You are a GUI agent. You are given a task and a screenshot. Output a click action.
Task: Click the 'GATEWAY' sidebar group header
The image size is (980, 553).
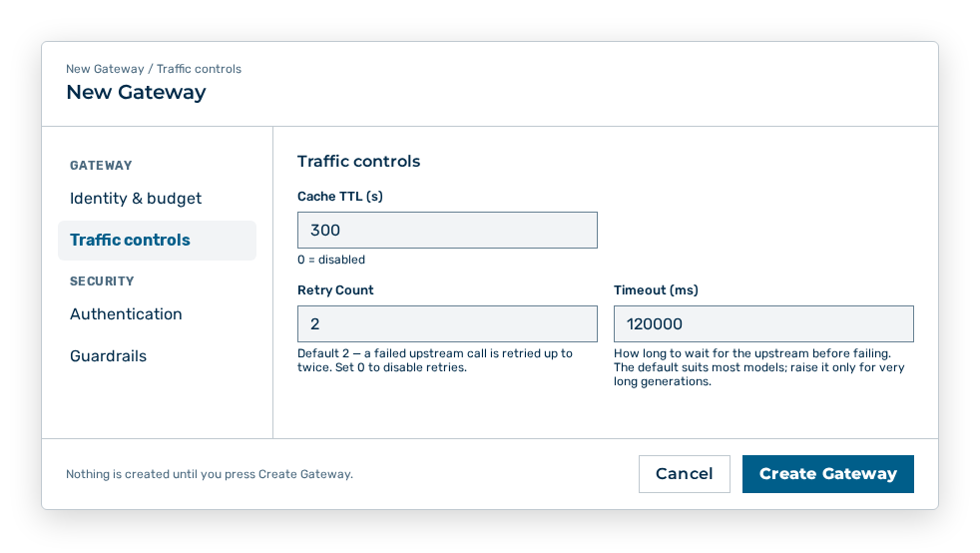tap(101, 166)
